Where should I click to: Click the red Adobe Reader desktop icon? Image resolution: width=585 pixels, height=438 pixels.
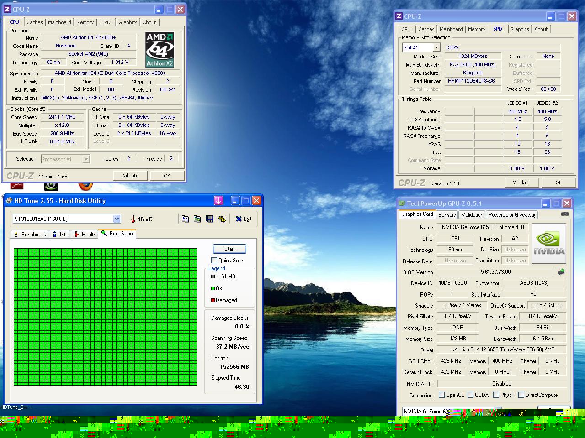pyautogui.click(x=17, y=185)
